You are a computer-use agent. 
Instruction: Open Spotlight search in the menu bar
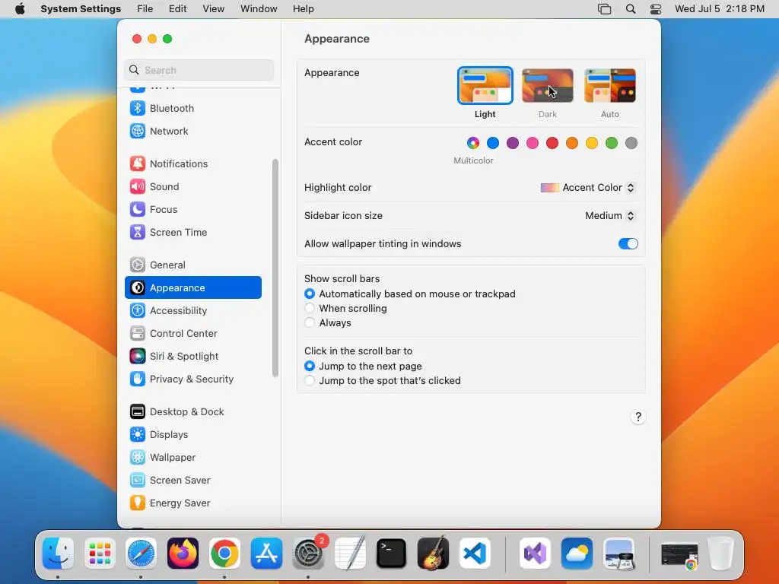(x=631, y=9)
